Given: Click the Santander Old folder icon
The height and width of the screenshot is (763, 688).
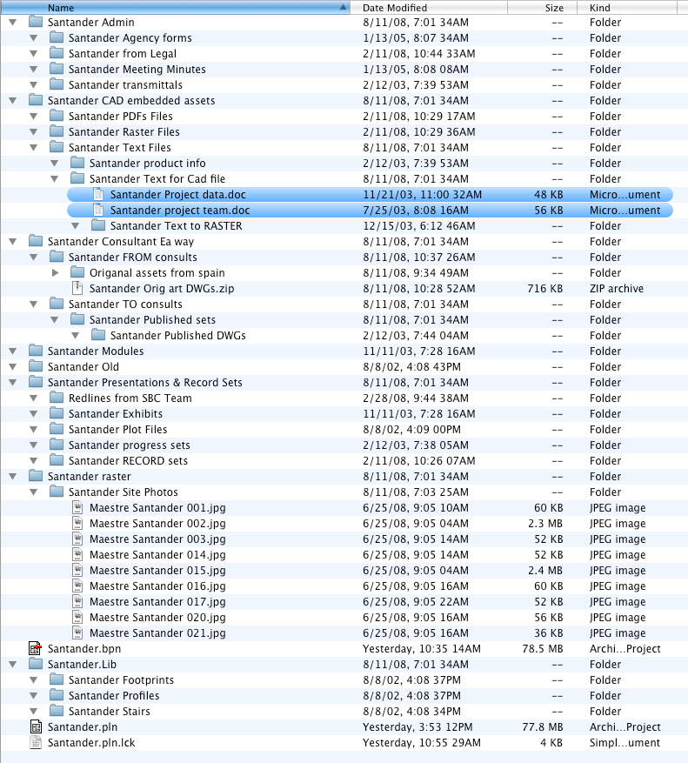Looking at the screenshot, I should 36,366.
